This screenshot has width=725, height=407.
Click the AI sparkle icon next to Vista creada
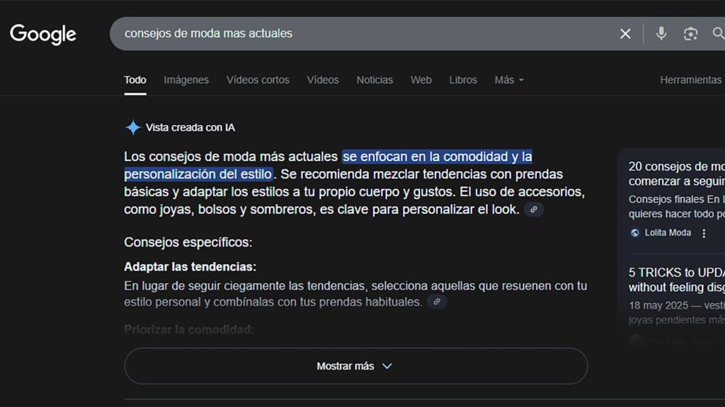pos(134,127)
